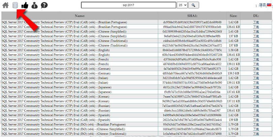Screen dimensions: 273x137
Task: Download the 138.61 KB Russian CAB file
Action: (256, 110)
